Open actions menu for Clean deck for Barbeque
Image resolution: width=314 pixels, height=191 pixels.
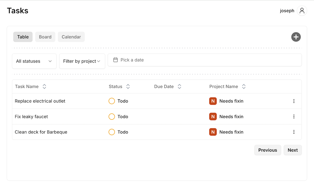pos(294,132)
